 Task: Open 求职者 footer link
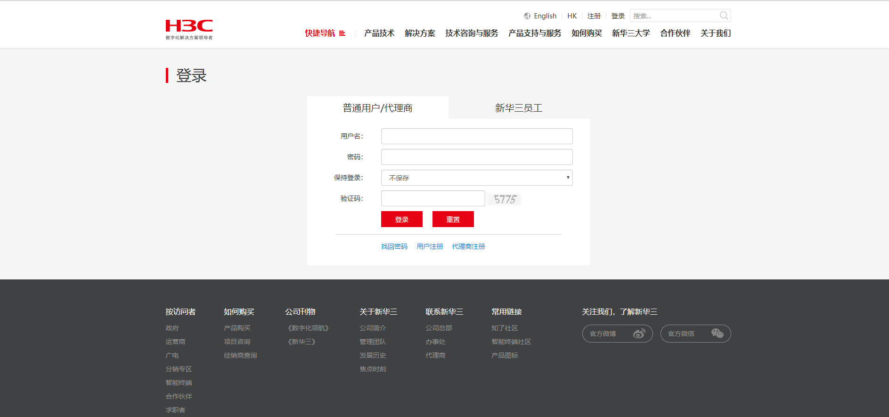(175, 410)
